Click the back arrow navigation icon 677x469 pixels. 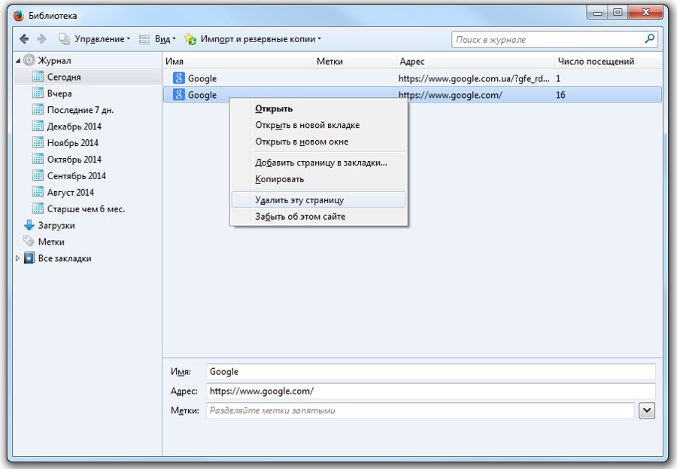(x=24, y=39)
